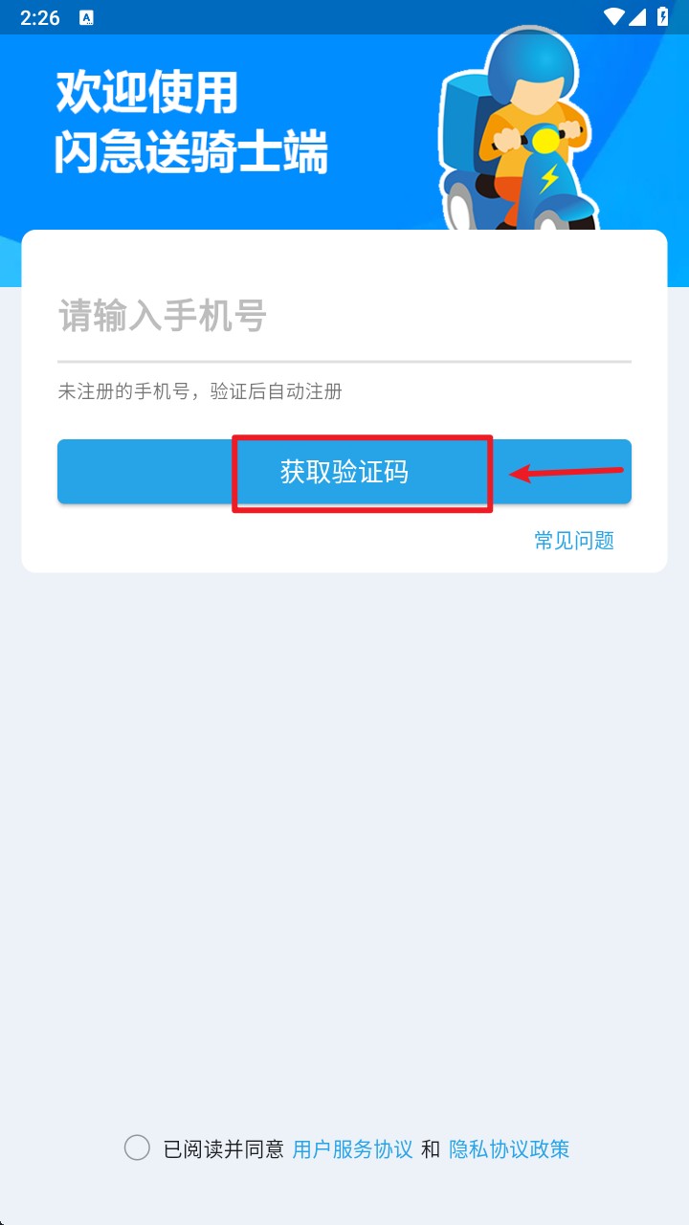Viewport: 689px width, 1225px height.
Task: Tap the battery charging icon
Action: [663, 17]
